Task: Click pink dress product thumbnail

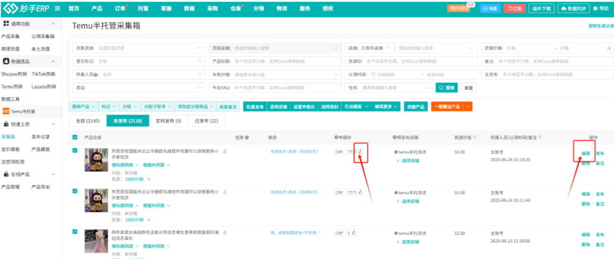Action: (x=96, y=241)
